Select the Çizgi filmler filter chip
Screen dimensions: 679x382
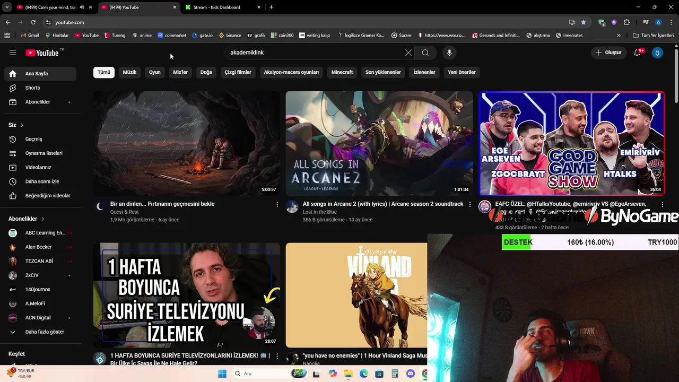pyautogui.click(x=238, y=72)
